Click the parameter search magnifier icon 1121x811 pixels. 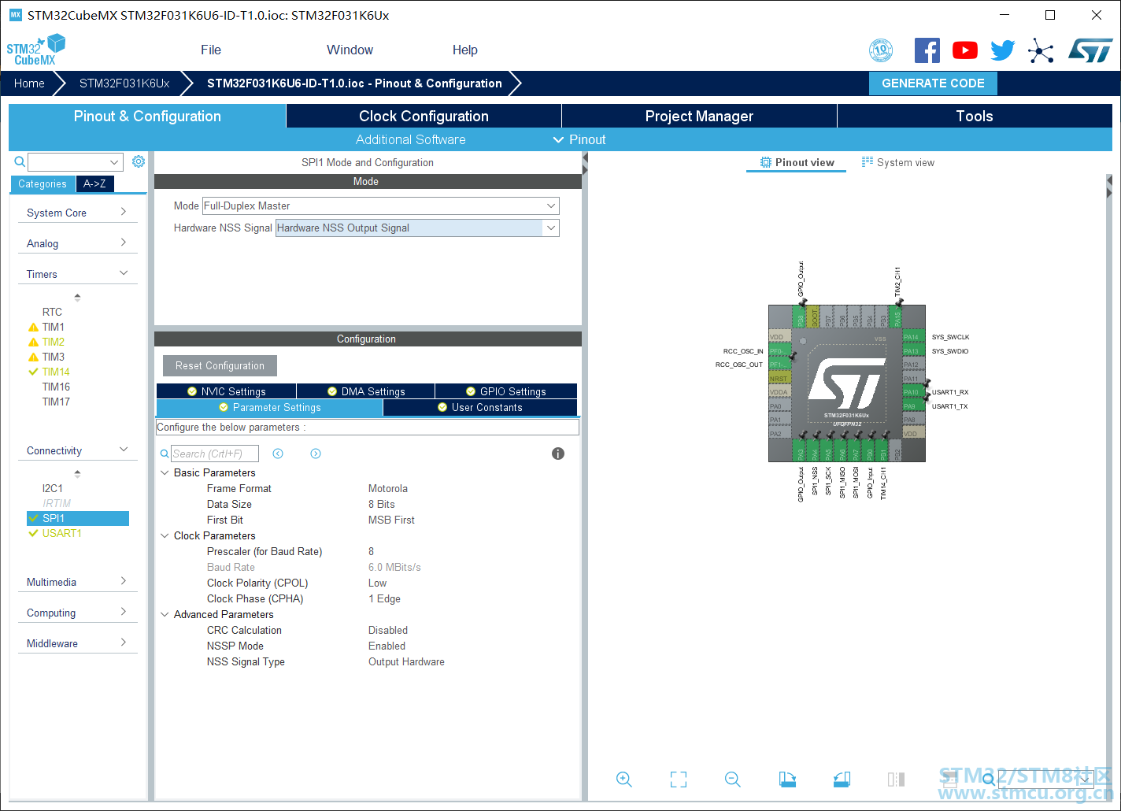pyautogui.click(x=165, y=454)
